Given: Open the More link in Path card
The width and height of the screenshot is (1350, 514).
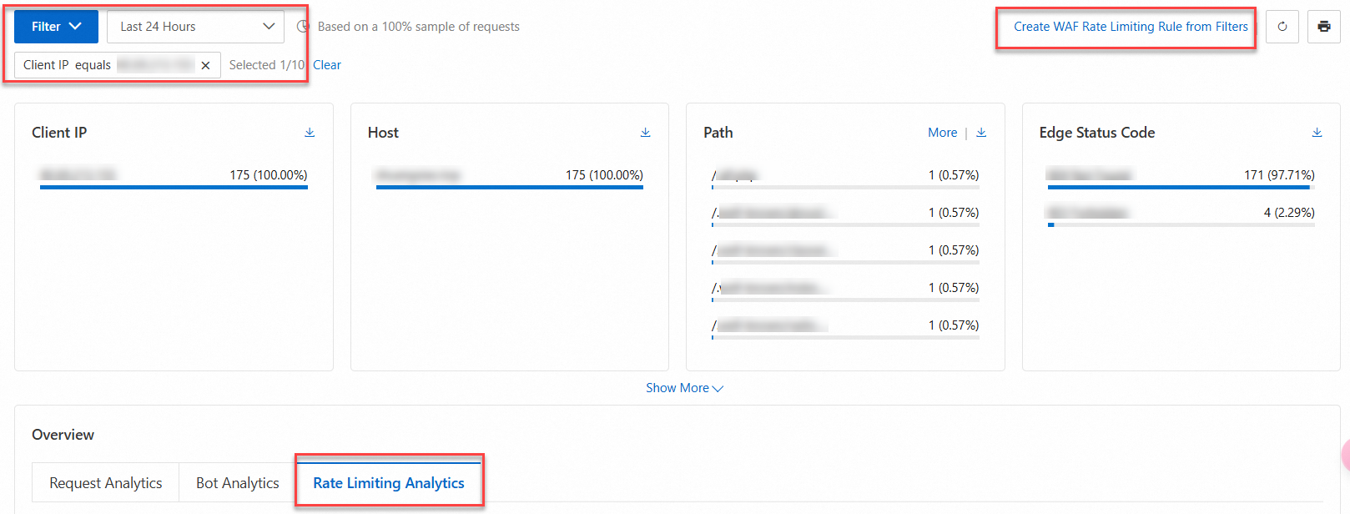Looking at the screenshot, I should pos(942,133).
